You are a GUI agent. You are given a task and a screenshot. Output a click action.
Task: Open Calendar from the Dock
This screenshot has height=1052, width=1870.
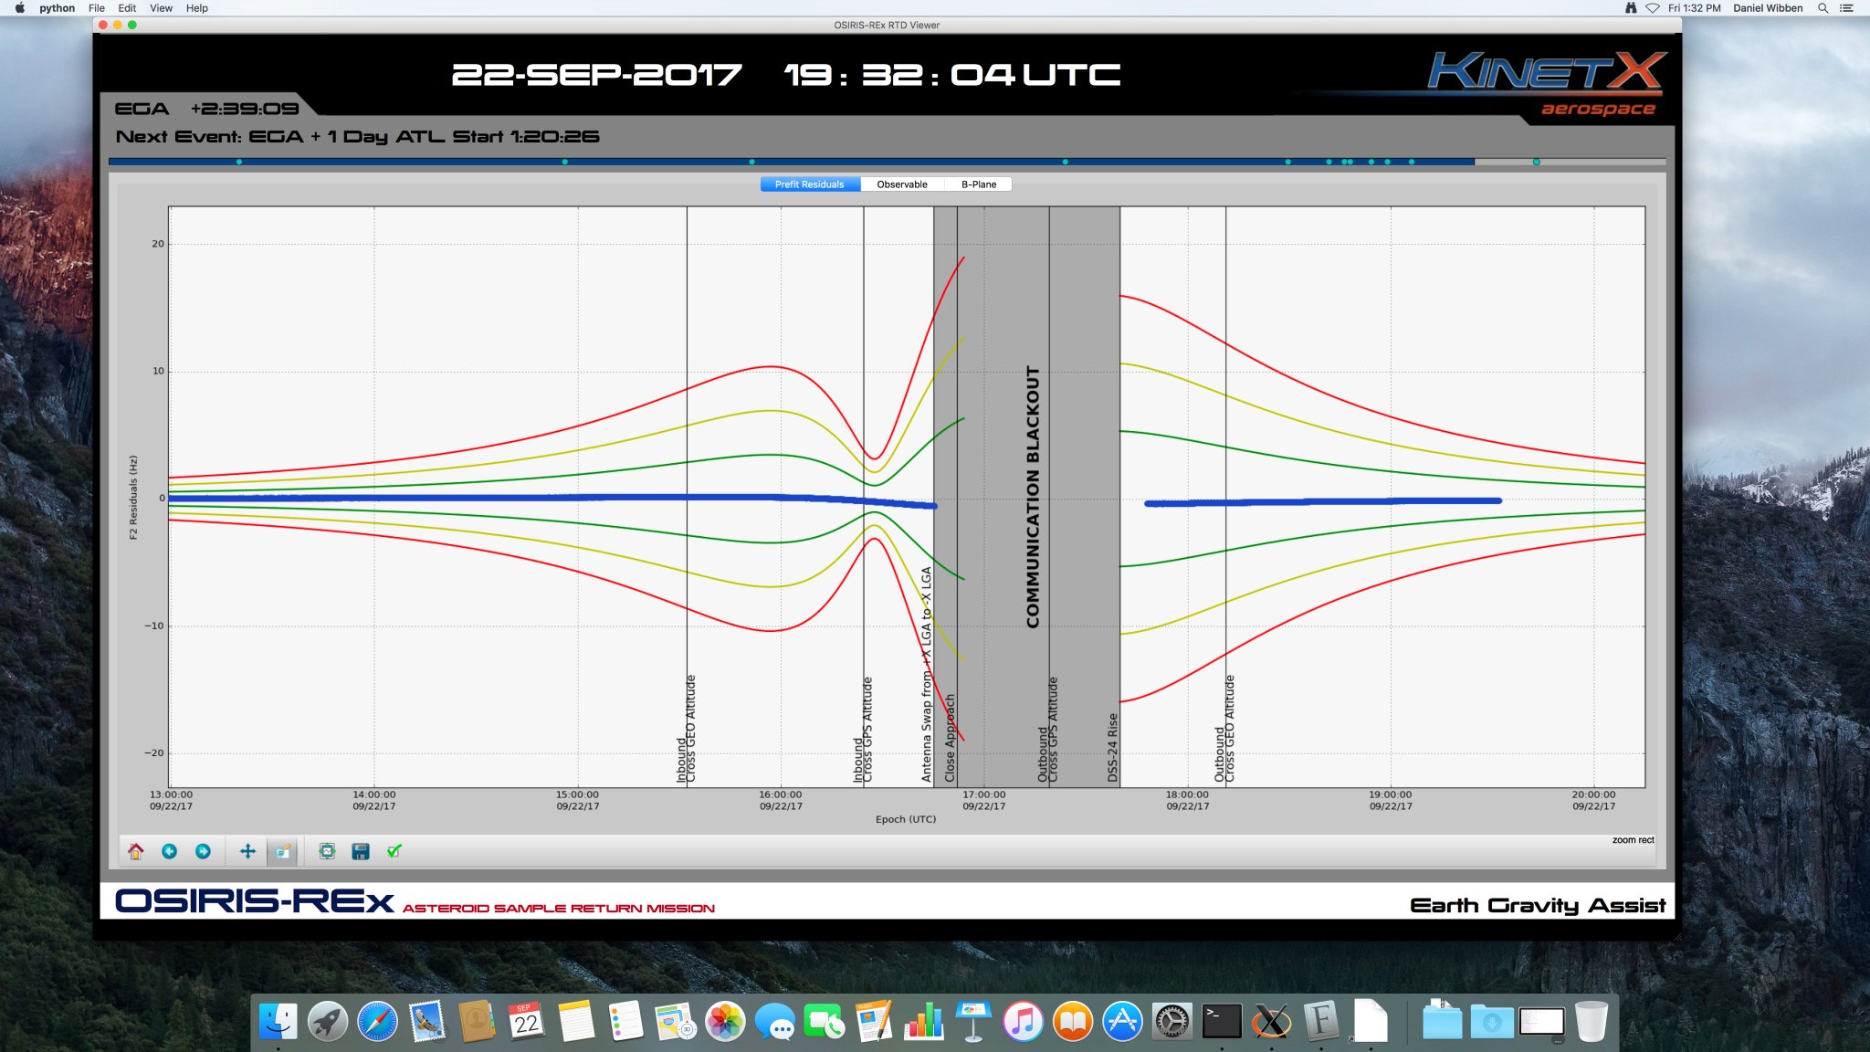tap(527, 1022)
